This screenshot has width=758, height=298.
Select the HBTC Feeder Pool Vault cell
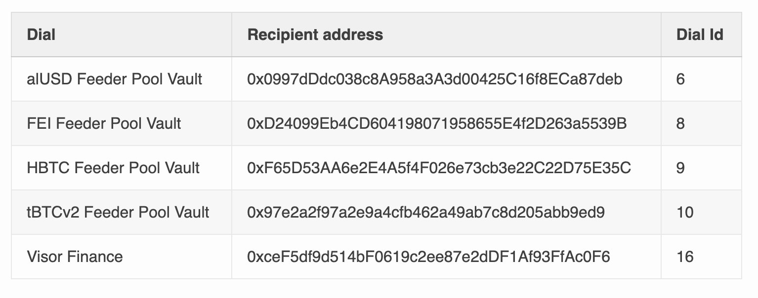113,168
